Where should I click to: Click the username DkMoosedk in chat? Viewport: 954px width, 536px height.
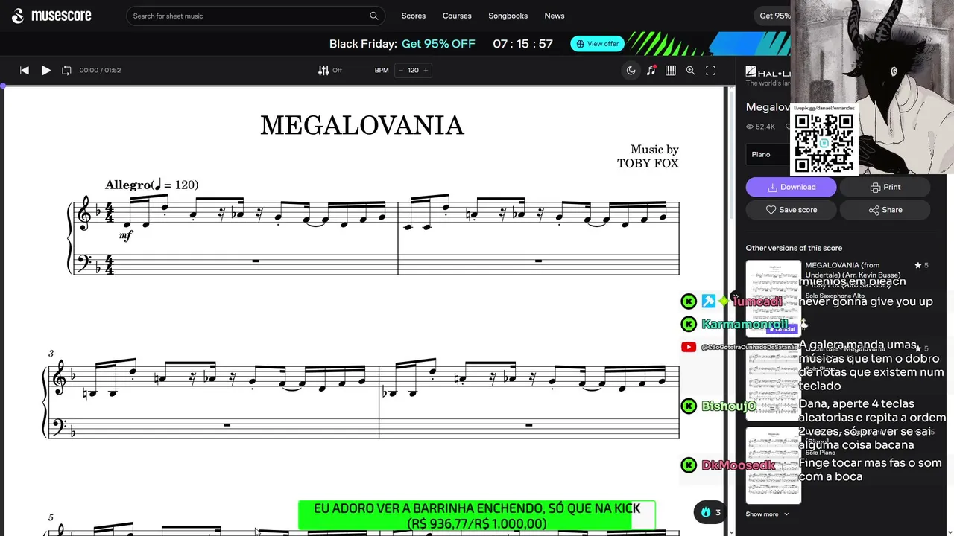[x=739, y=465]
